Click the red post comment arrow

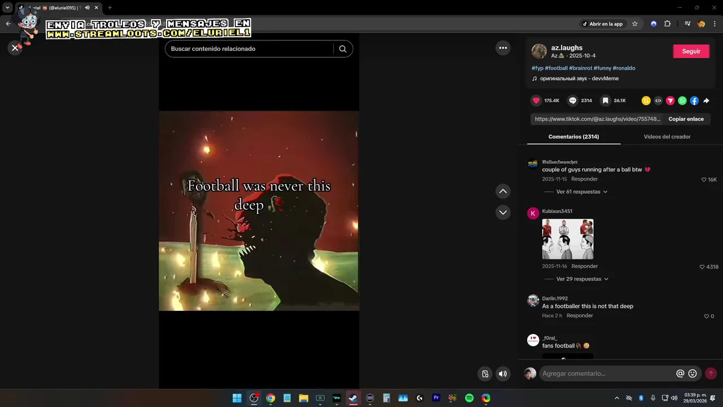(711, 374)
